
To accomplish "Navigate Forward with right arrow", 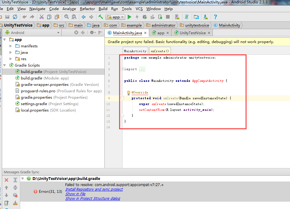I will [91, 17].
